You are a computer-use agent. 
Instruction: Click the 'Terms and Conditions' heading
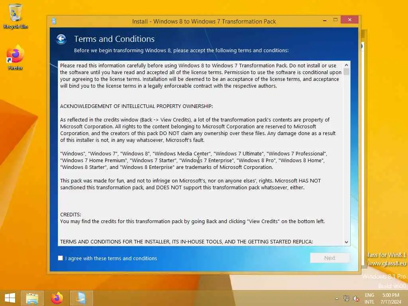[114, 39]
